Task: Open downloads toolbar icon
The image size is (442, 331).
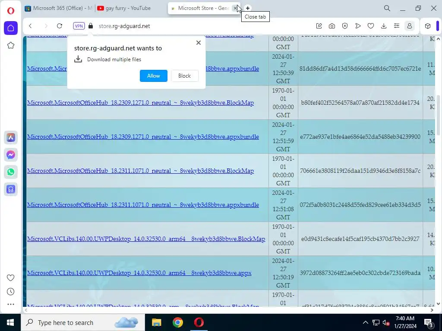Action: click(x=384, y=26)
